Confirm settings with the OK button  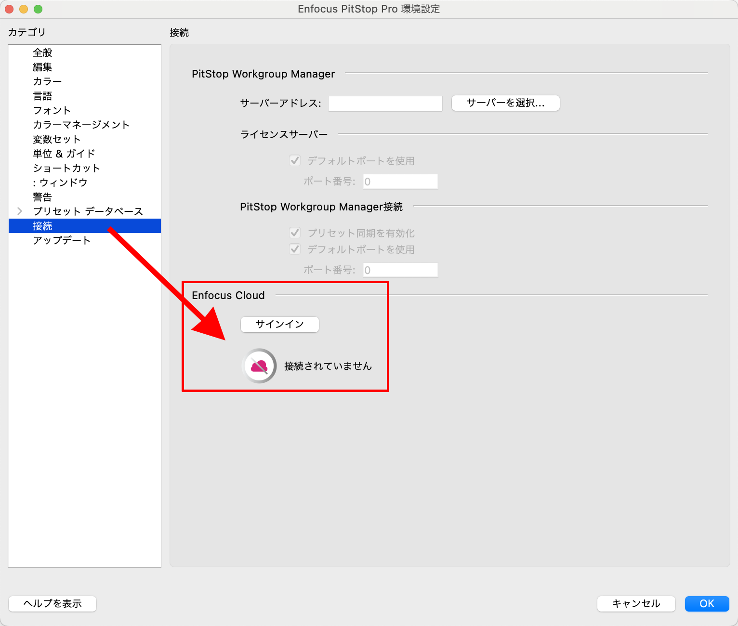tap(707, 603)
